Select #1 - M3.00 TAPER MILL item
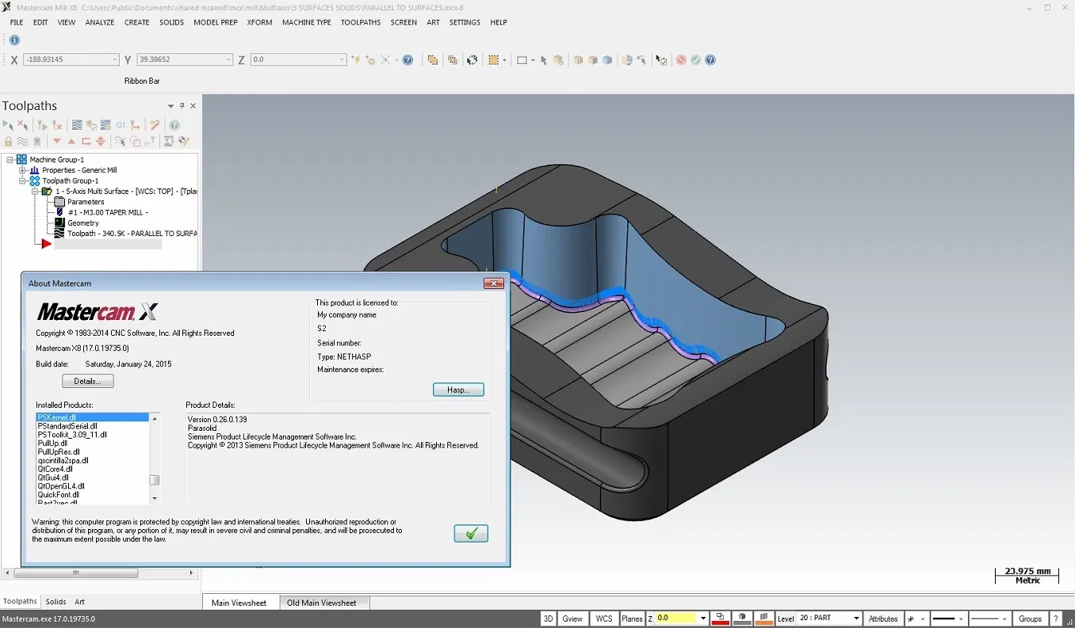1075x628 pixels. pyautogui.click(x=107, y=212)
